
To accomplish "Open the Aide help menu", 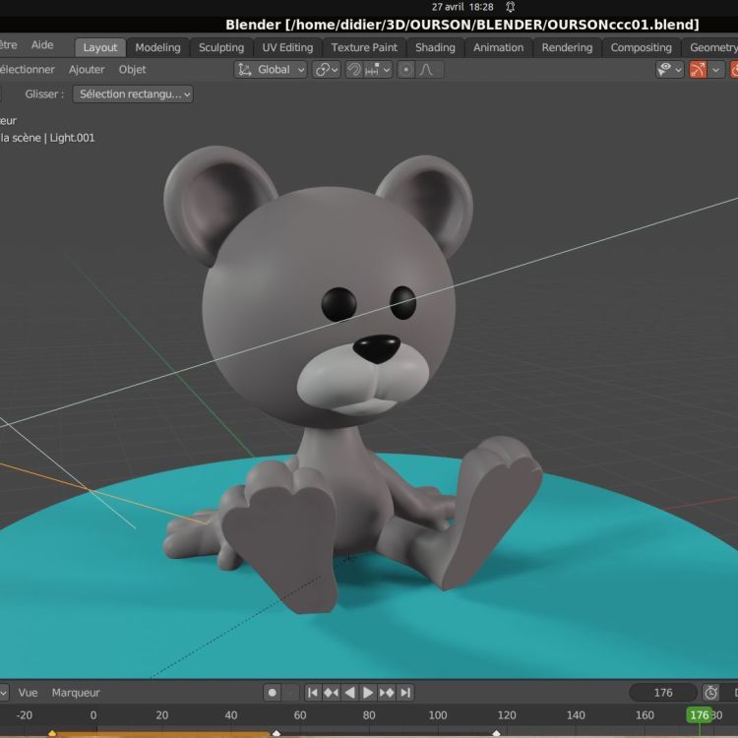I will pos(42,45).
